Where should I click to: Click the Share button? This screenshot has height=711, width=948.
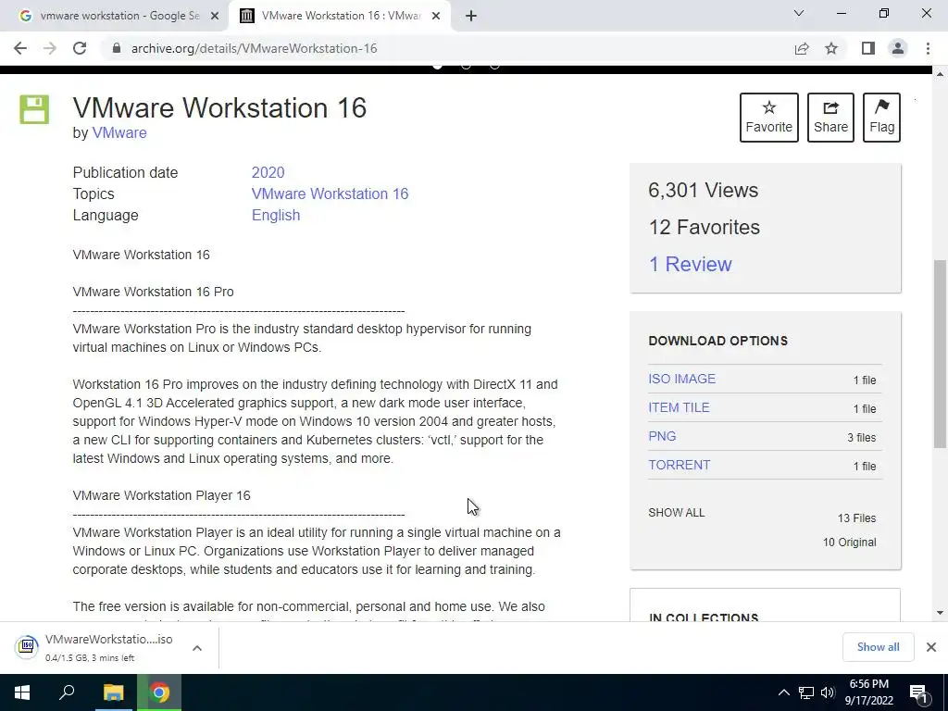[x=830, y=118]
